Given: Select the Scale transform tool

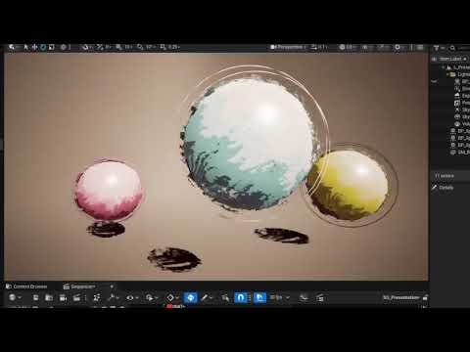Looking at the screenshot, I should coord(51,47).
